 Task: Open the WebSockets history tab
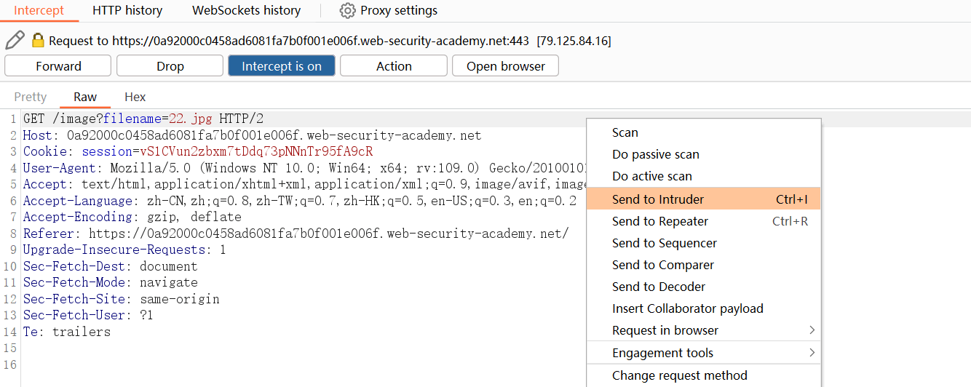click(246, 11)
